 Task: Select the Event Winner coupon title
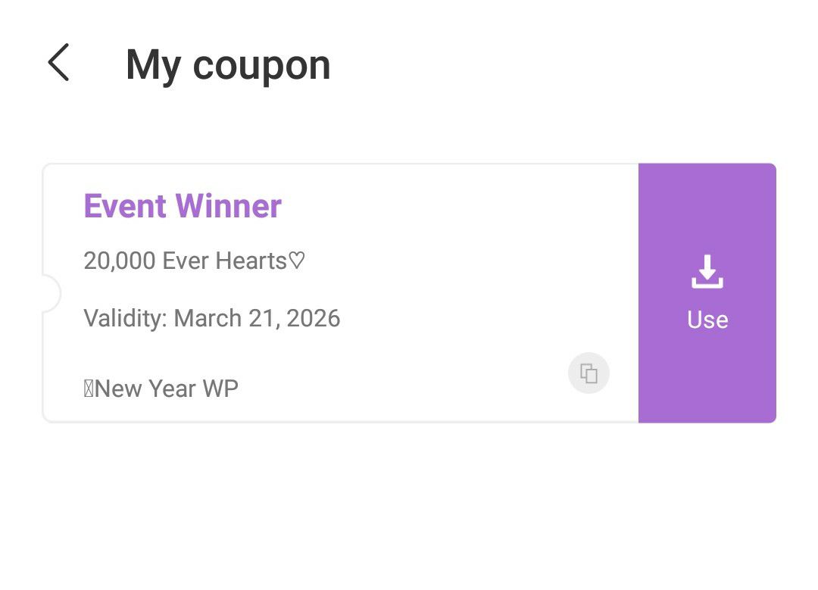point(183,206)
